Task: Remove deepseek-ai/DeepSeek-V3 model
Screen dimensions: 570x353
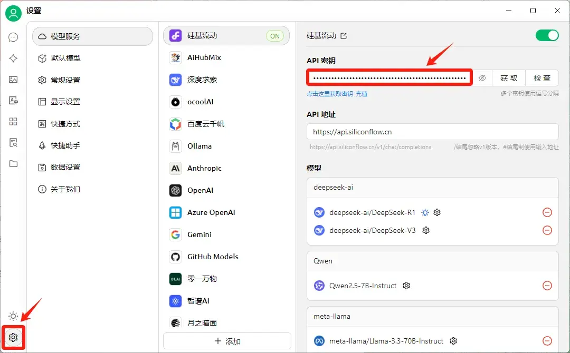Action: pos(547,230)
